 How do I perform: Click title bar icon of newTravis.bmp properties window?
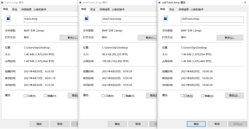coord(80,3)
